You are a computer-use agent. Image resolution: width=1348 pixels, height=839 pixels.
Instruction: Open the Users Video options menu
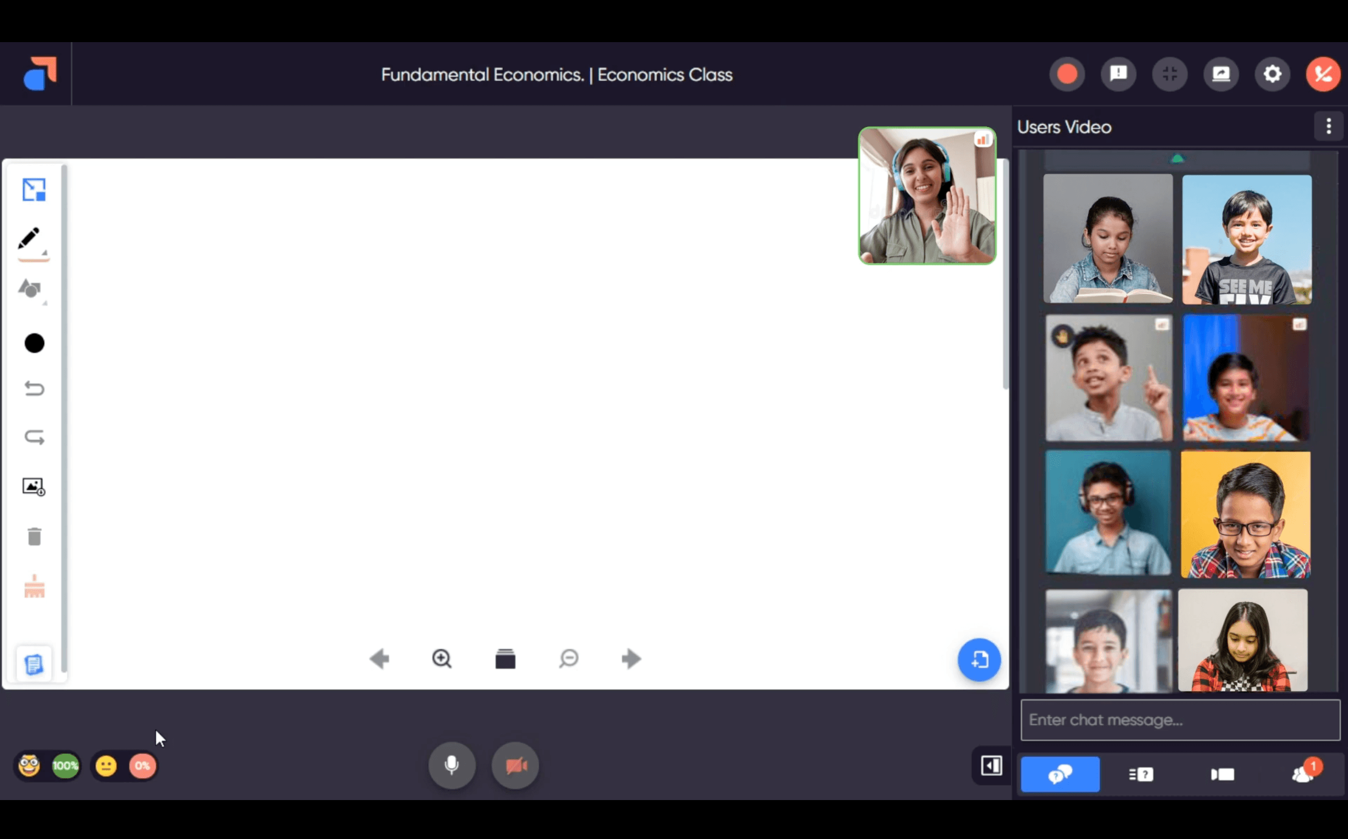(x=1329, y=126)
